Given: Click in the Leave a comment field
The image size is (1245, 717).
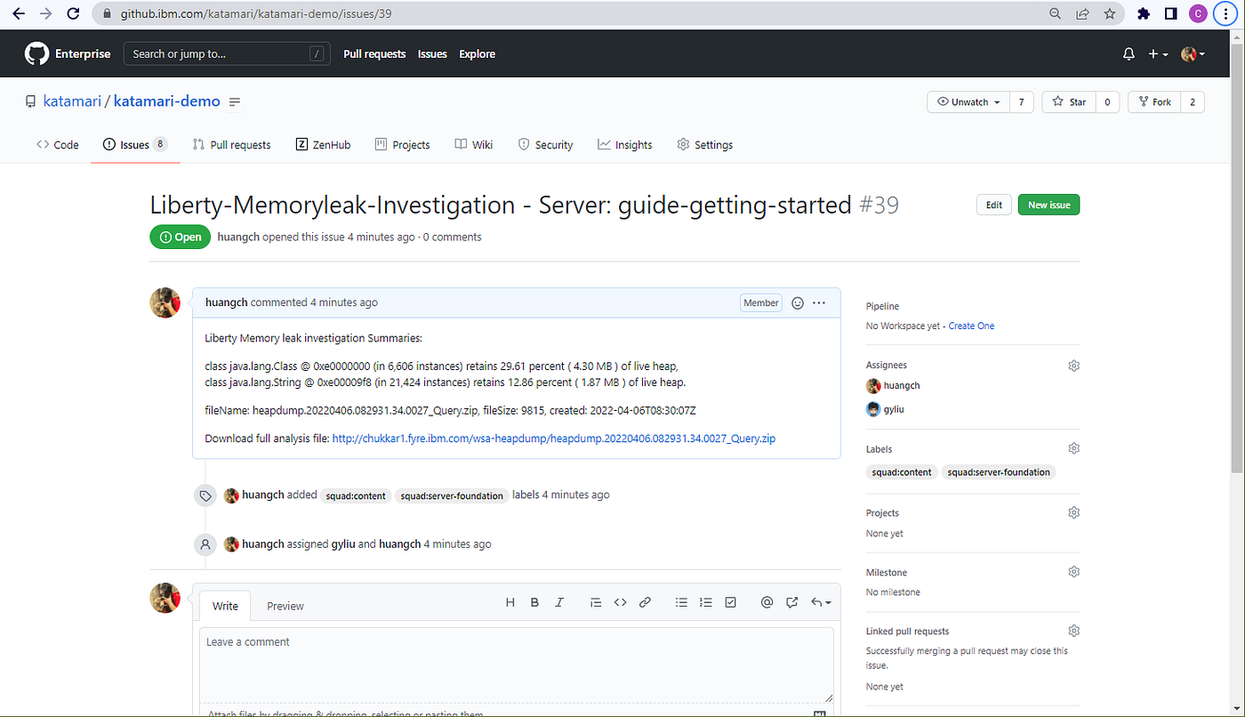Looking at the screenshot, I should 516,665.
